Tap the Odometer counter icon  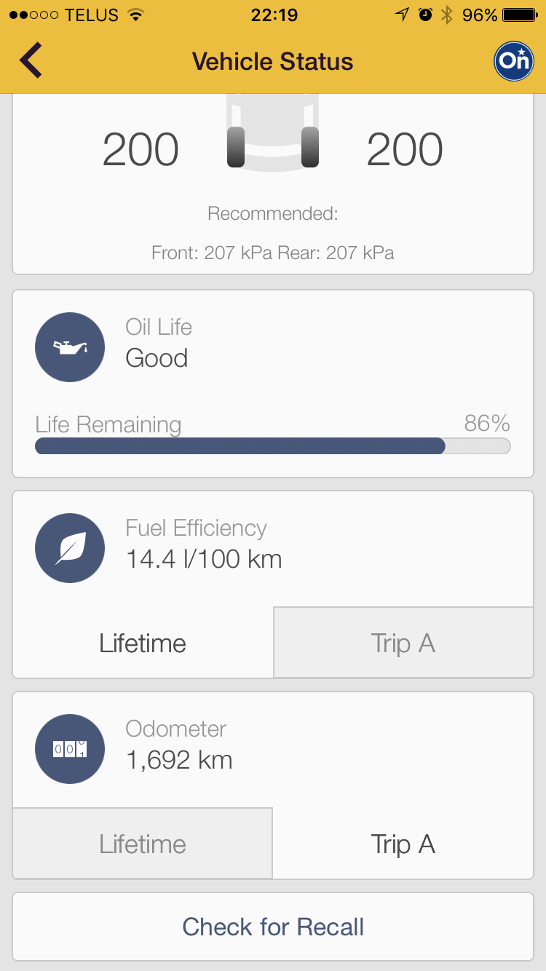(70, 749)
